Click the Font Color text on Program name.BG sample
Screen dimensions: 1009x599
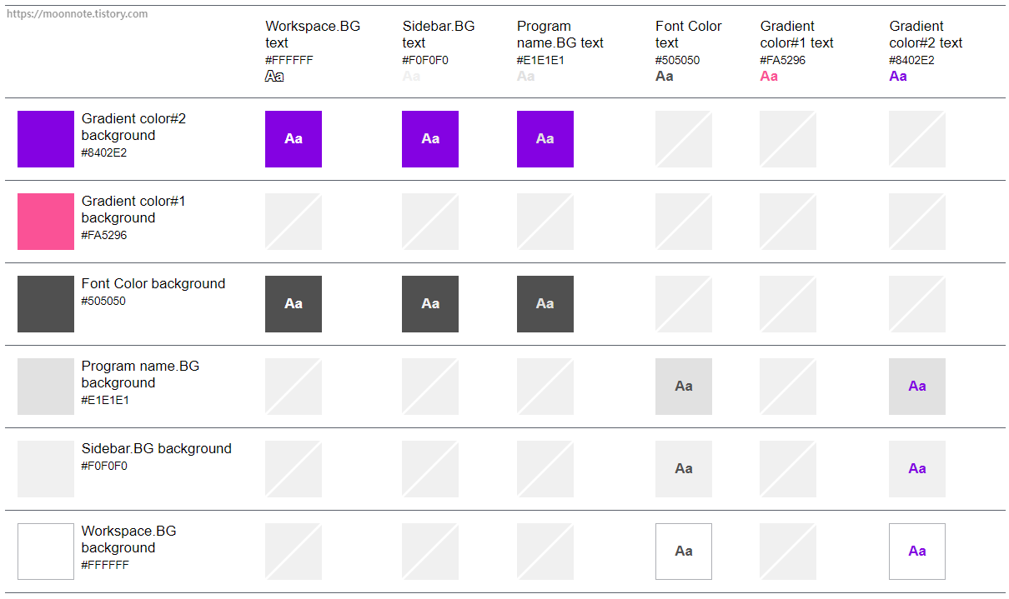[x=684, y=387]
